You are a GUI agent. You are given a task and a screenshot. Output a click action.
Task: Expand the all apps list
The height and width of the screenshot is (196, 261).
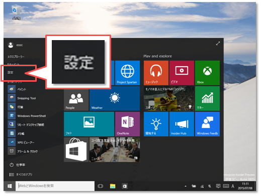click(21, 174)
